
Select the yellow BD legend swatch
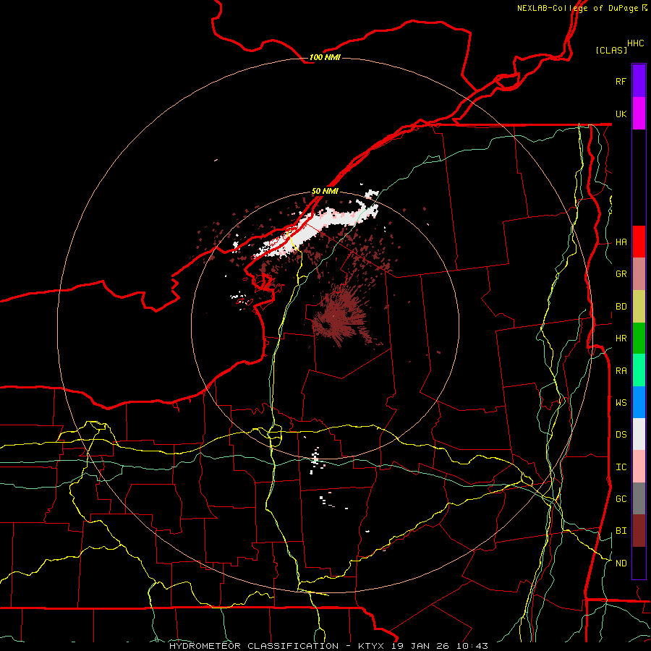pos(639,306)
